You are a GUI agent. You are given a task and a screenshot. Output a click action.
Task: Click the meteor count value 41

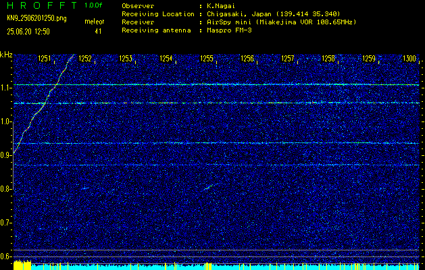tap(98, 32)
